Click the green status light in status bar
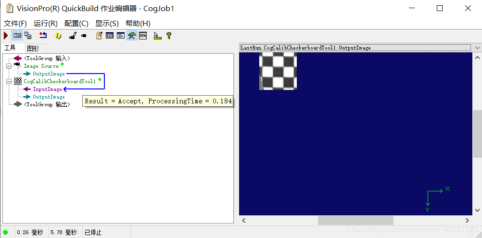Viewport: 482px width, 238px height. [5, 232]
